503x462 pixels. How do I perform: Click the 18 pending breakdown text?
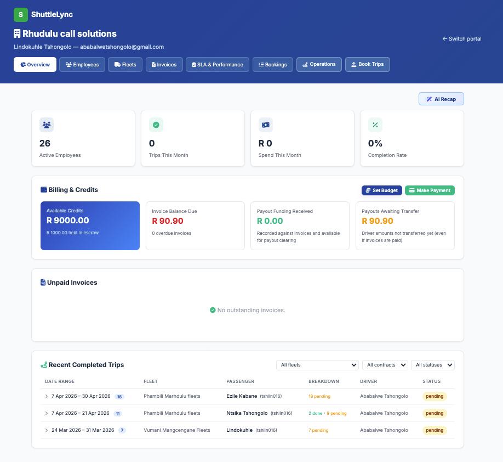click(319, 397)
